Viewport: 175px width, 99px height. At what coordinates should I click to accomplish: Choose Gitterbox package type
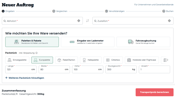click(113, 60)
